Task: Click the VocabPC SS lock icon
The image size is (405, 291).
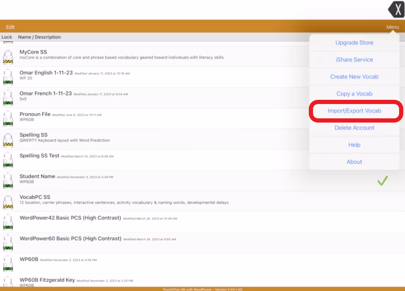Action: [x=8, y=202]
